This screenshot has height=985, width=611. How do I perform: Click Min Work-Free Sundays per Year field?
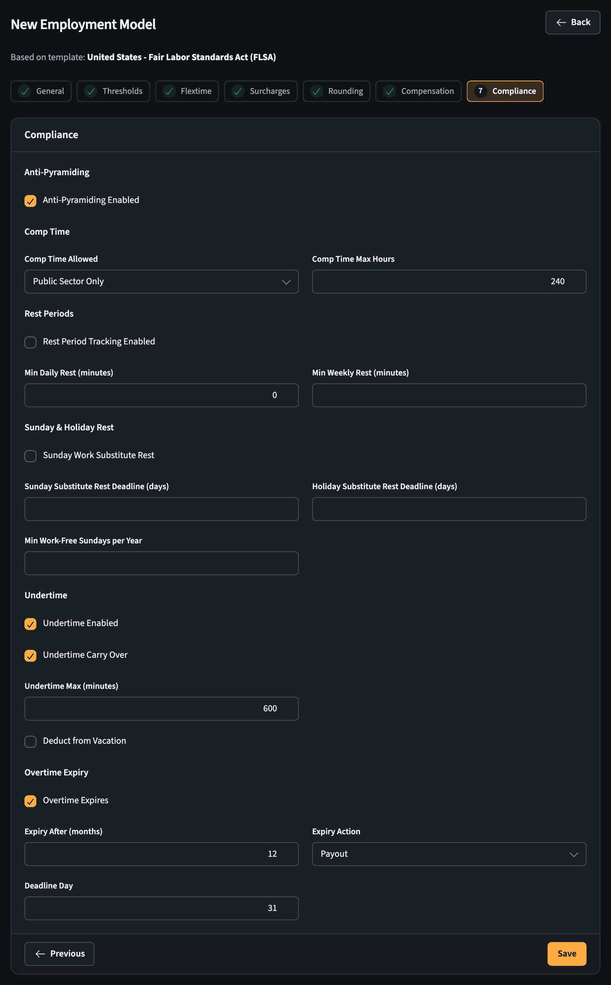[162, 563]
